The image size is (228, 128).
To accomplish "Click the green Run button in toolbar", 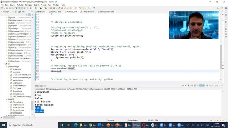I will click(36, 8).
